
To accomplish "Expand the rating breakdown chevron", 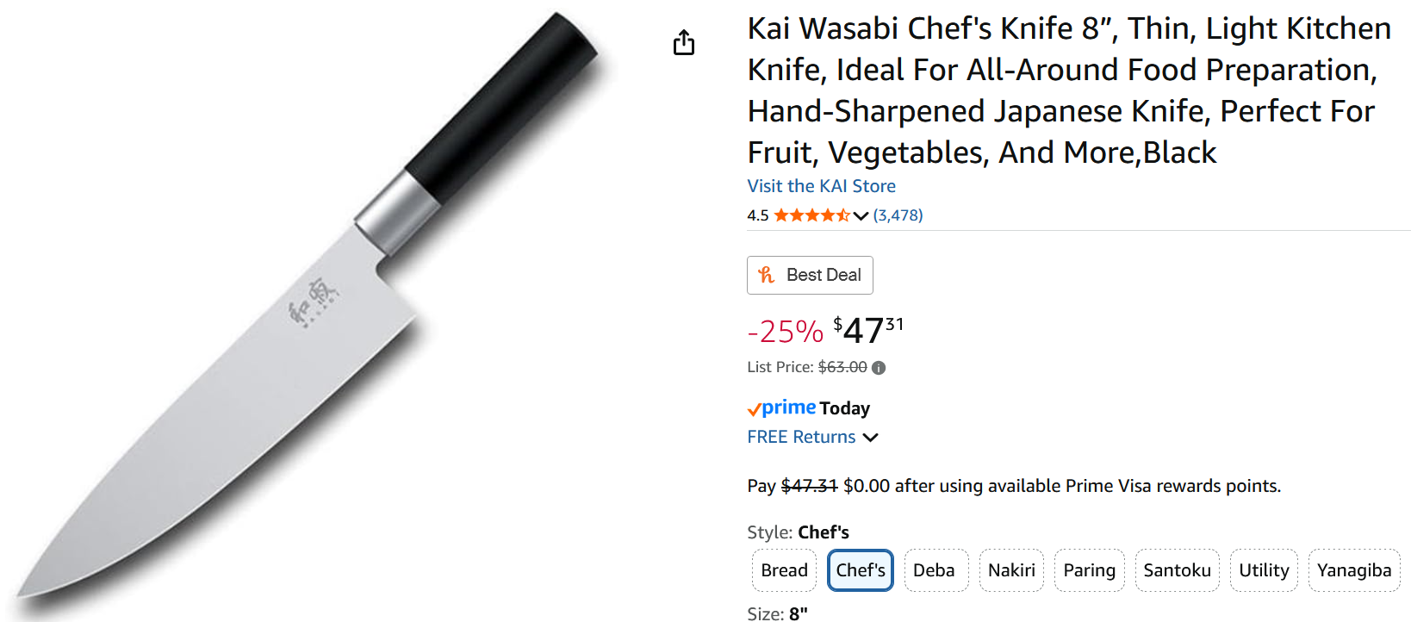I will point(861,216).
